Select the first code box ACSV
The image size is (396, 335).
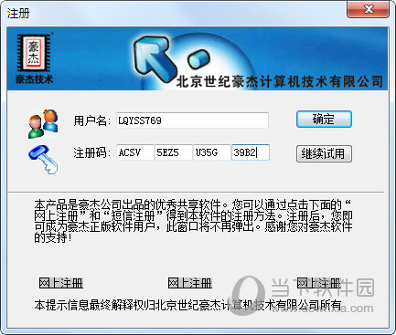(x=135, y=152)
